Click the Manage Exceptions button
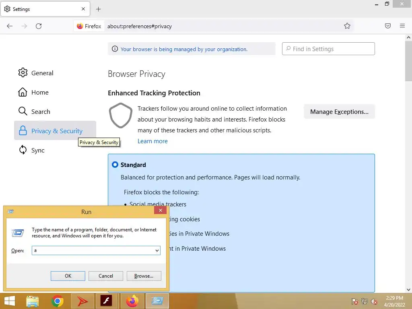 [339, 112]
